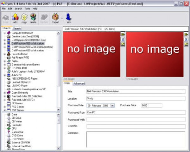Click the Creative Labs Zen device icon
The width and height of the screenshot is (190, 152).
[9, 36]
